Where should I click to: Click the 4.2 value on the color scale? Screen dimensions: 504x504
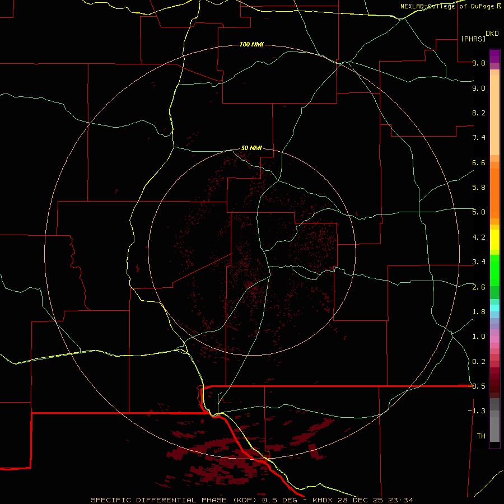coord(479,237)
